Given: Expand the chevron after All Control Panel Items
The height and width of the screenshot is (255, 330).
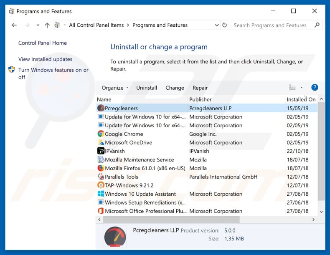Looking at the screenshot, I should pos(128,25).
